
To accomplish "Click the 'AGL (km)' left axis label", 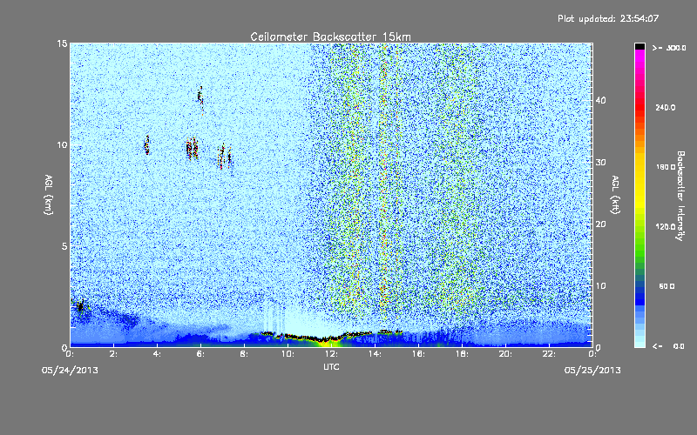I will point(49,195).
